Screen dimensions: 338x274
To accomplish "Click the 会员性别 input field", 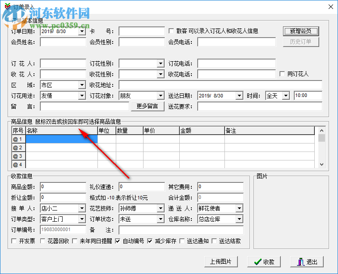I will coord(142,42).
